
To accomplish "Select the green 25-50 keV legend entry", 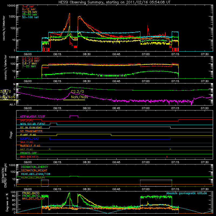I will pyautogui.click(x=29, y=15).
